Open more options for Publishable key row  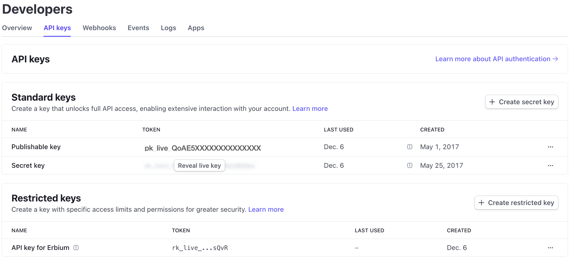pos(550,147)
